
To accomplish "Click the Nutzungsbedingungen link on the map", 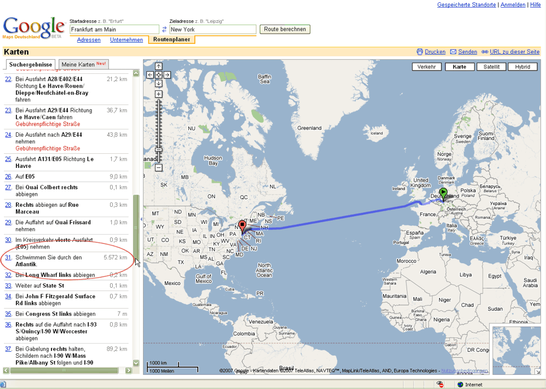I will (464, 371).
